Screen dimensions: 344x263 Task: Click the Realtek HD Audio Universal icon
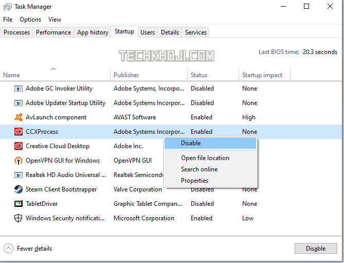19,175
